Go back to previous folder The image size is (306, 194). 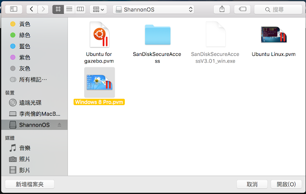tap(32, 9)
